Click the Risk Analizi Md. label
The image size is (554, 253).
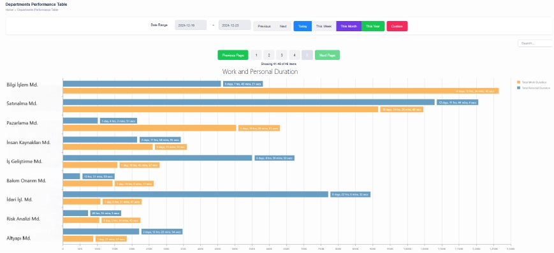pos(24,219)
